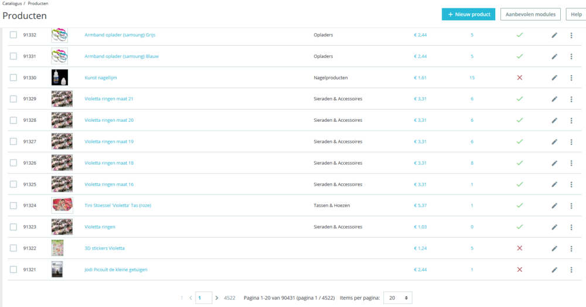Edit product 91332 with pencil icon

[554, 35]
